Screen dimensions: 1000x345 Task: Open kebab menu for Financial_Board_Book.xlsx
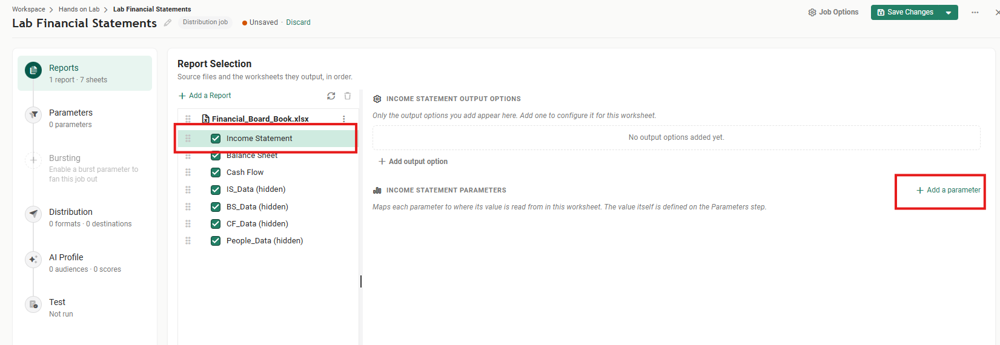click(344, 119)
